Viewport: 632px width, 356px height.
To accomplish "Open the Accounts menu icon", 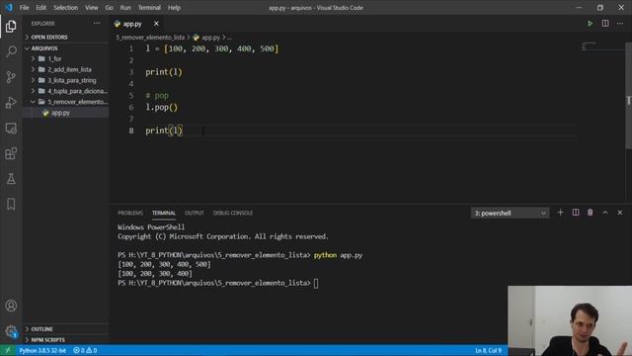I will click(11, 306).
